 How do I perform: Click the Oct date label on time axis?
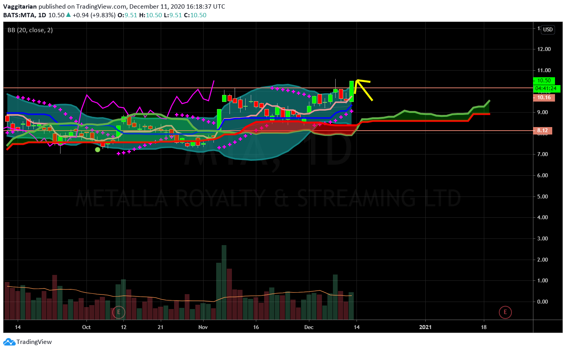point(86,327)
